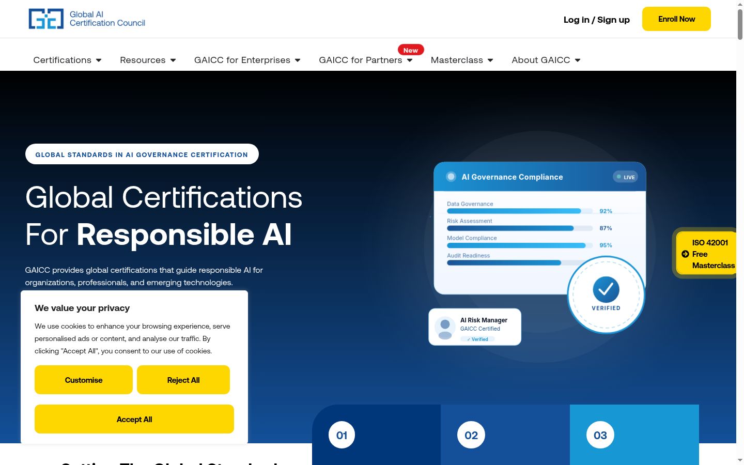Click the "95%" Model Compliance value
The height and width of the screenshot is (465, 744).
tap(606, 245)
